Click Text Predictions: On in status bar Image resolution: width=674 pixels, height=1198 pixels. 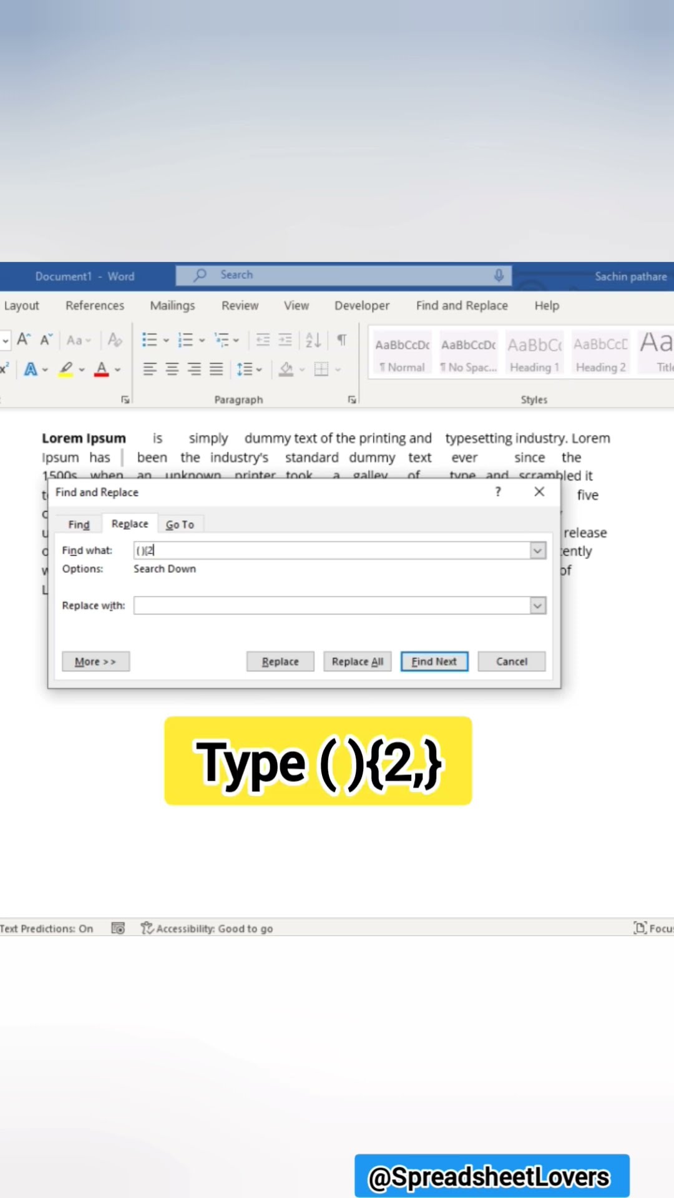click(46, 928)
